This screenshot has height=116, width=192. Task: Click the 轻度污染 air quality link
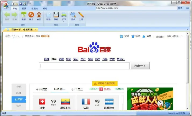45,36
